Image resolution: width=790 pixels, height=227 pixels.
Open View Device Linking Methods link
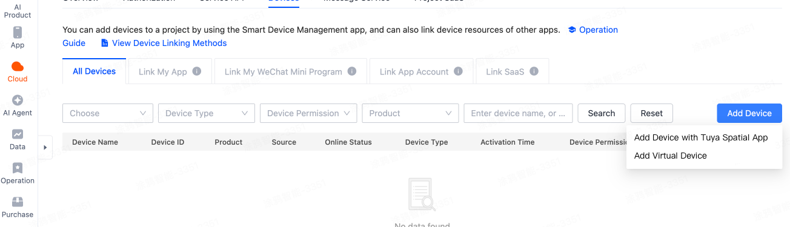[x=169, y=43]
